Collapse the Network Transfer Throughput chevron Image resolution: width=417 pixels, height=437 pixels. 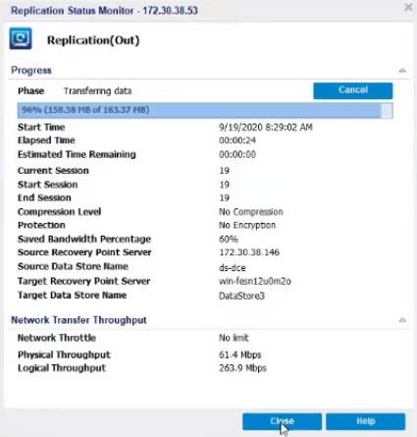pyautogui.click(x=402, y=320)
